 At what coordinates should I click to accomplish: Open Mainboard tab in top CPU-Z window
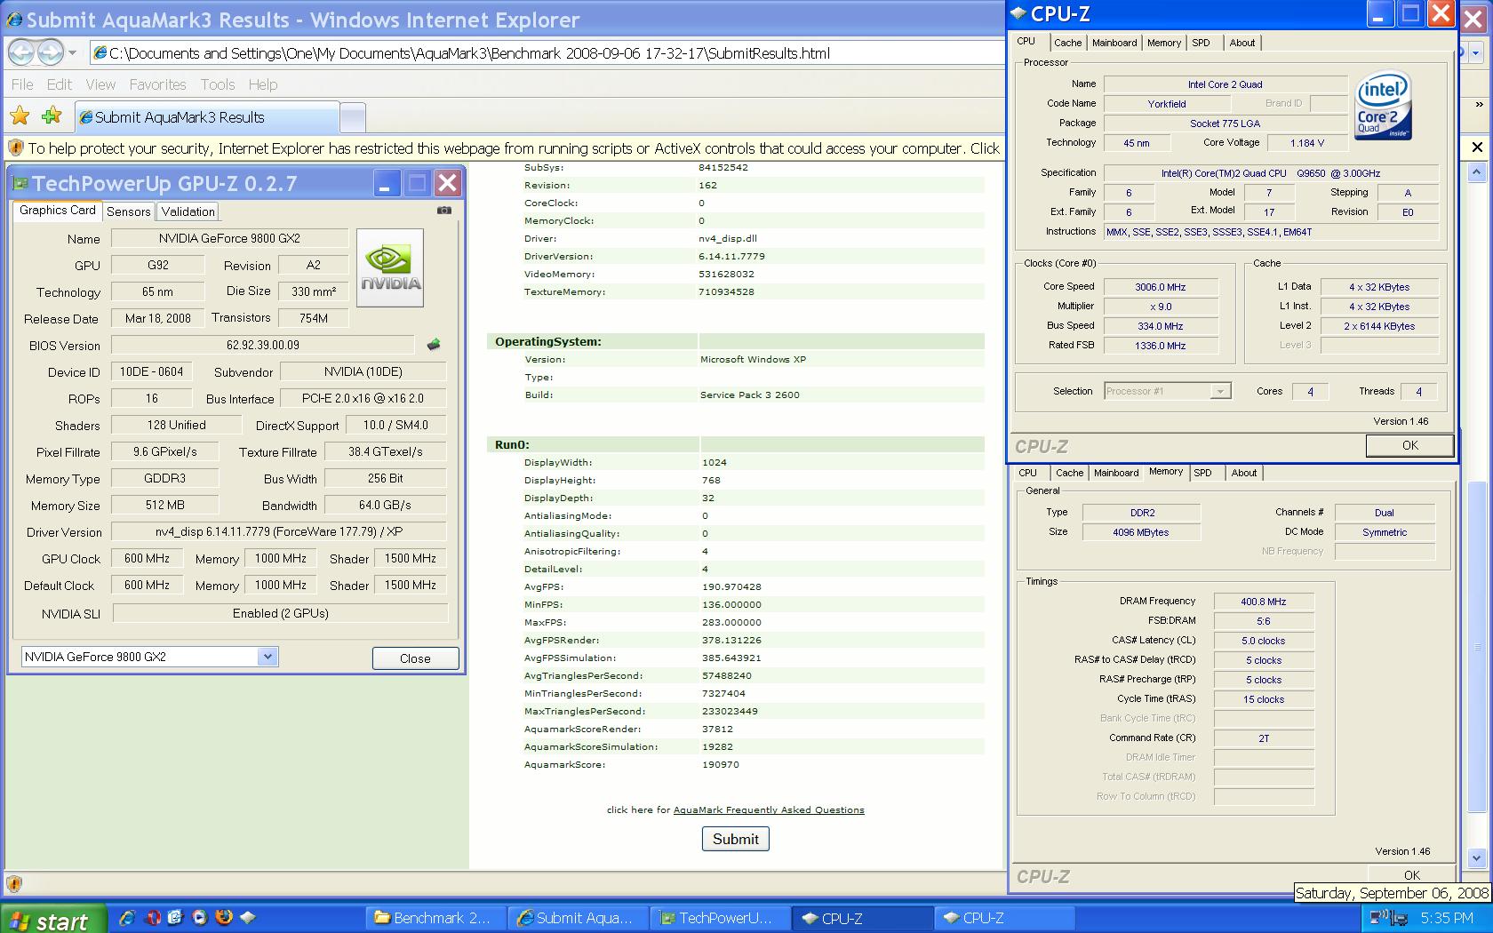1114,43
